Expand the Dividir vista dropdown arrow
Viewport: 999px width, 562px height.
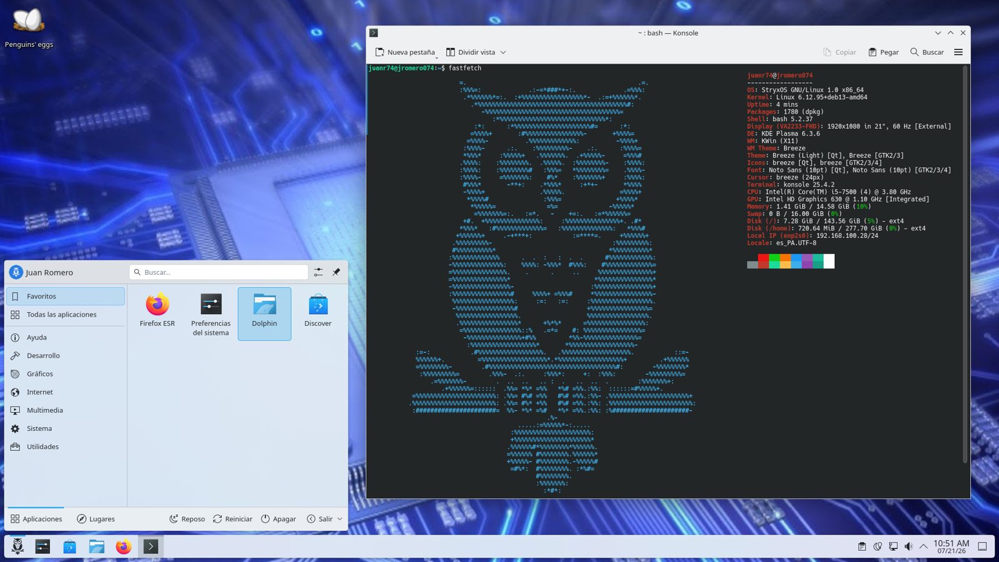click(503, 52)
